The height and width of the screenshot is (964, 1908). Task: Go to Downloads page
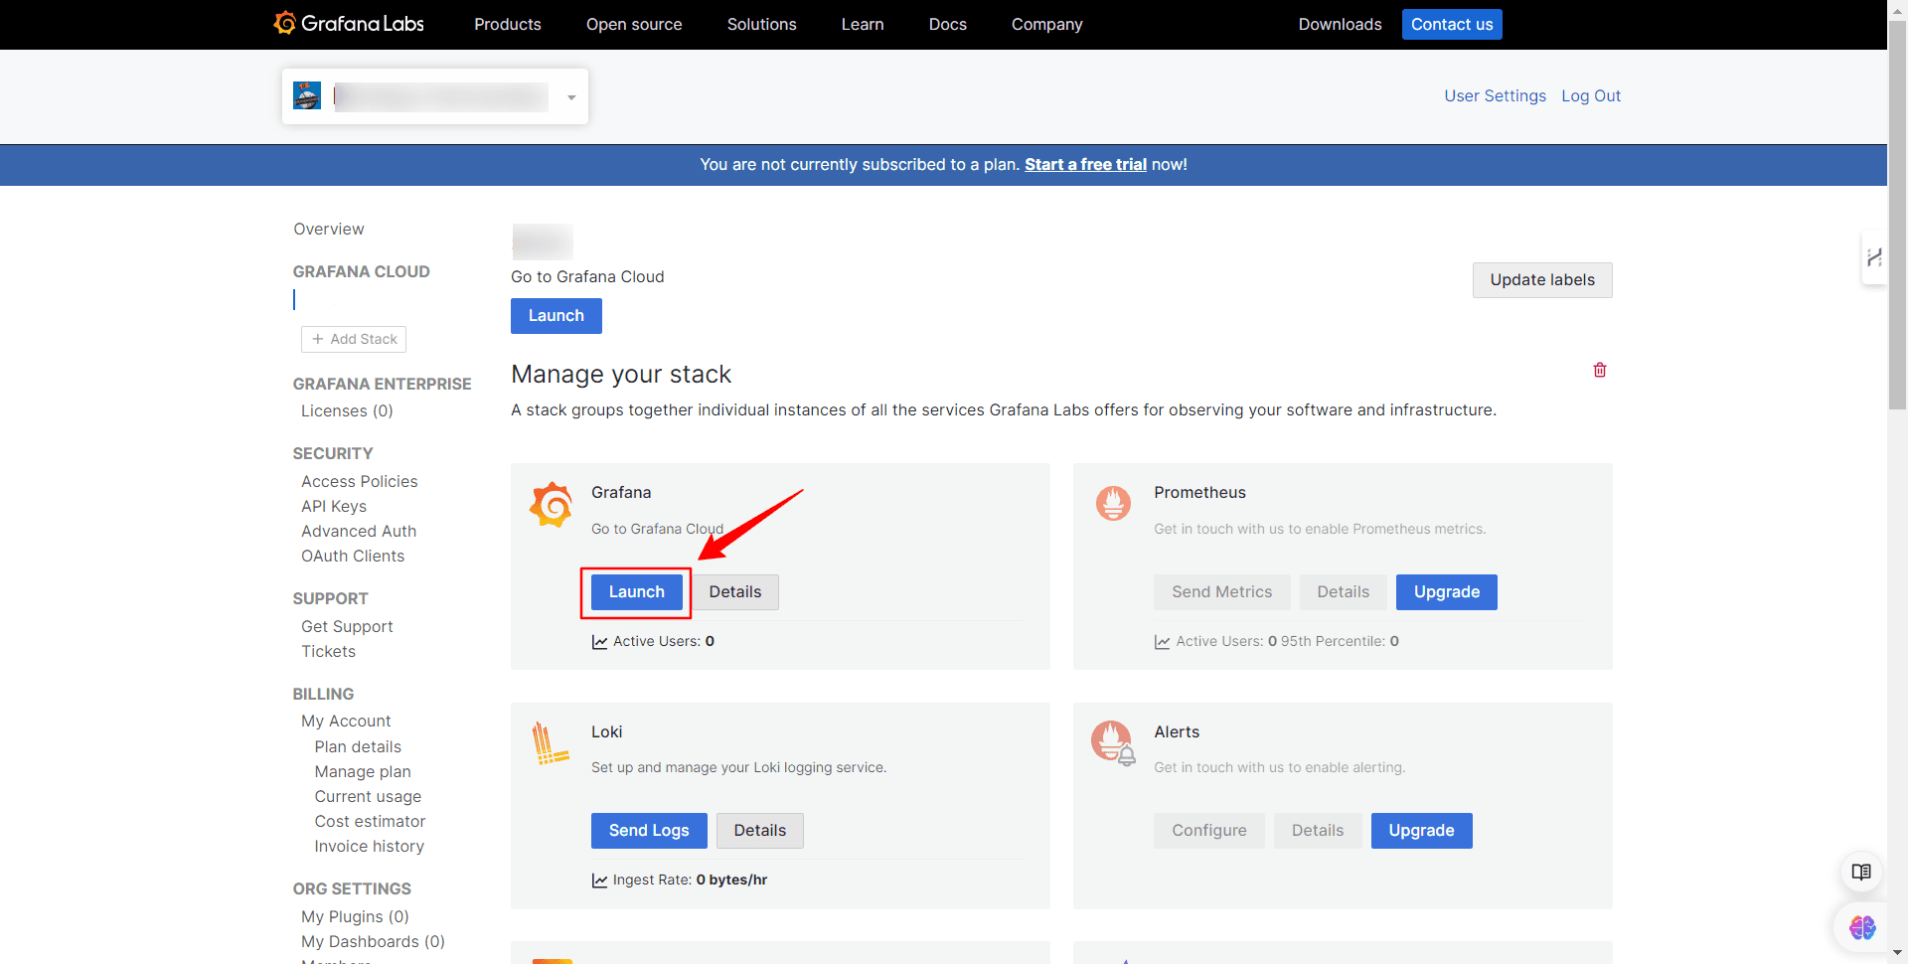point(1340,24)
